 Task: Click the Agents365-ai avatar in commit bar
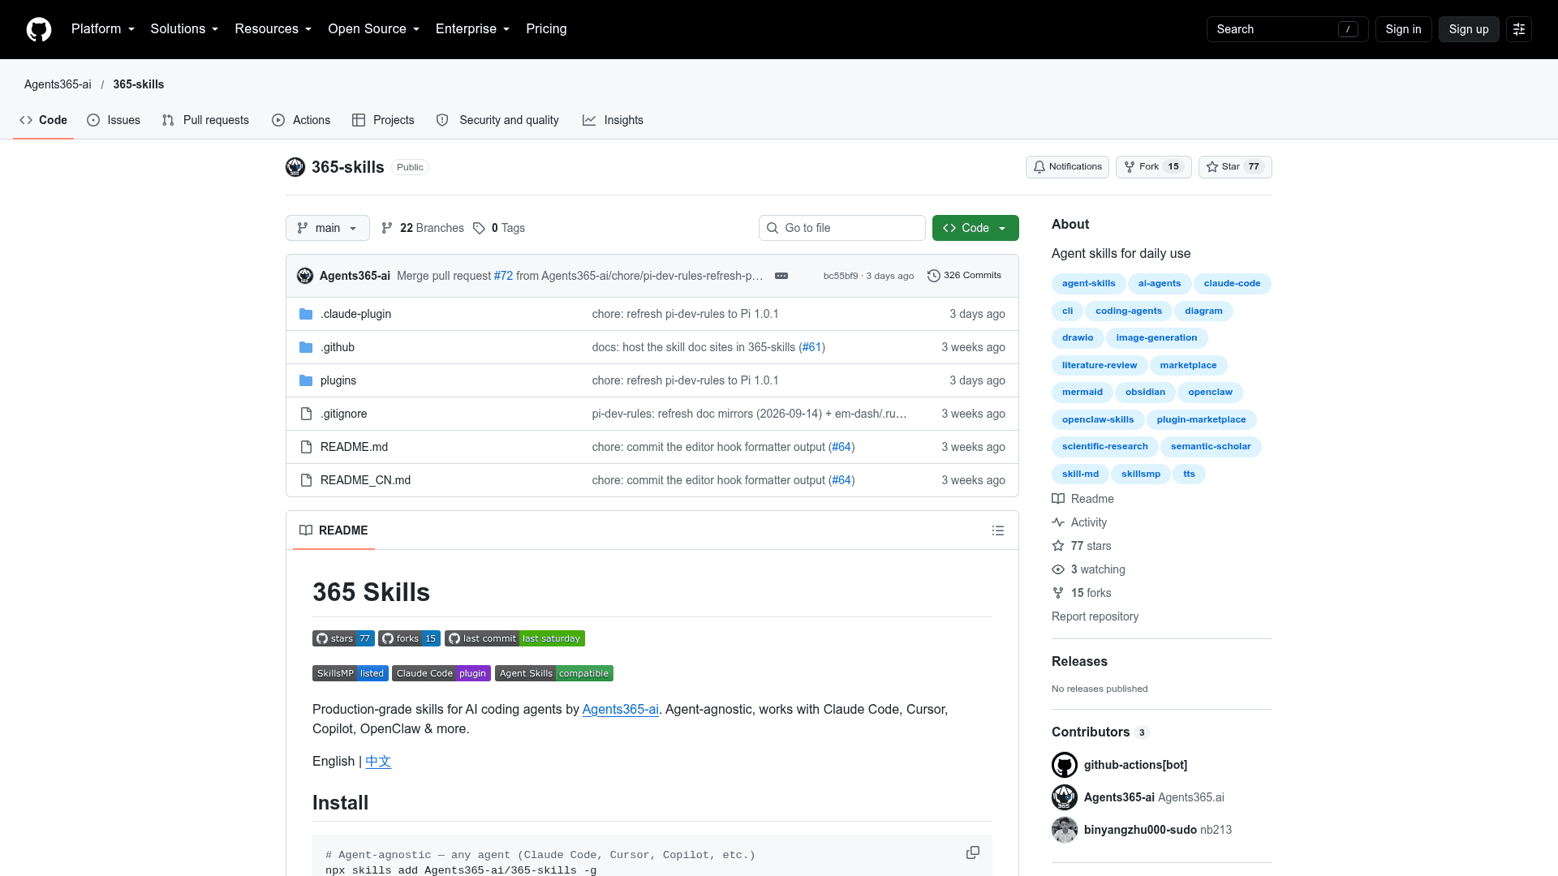coord(305,276)
